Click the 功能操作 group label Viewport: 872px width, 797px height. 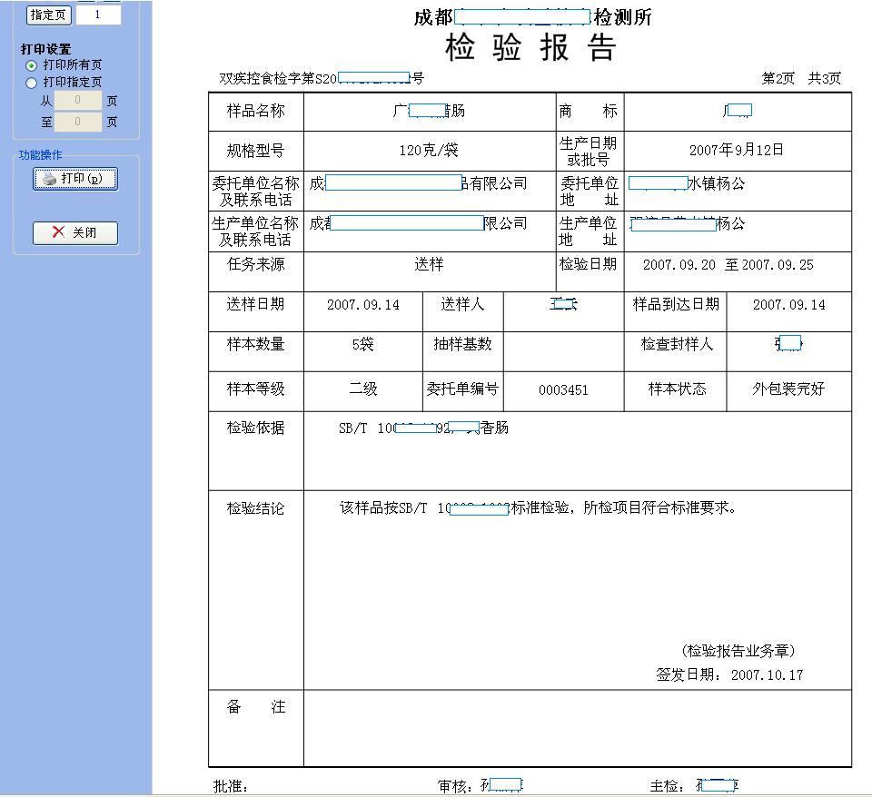click(41, 155)
